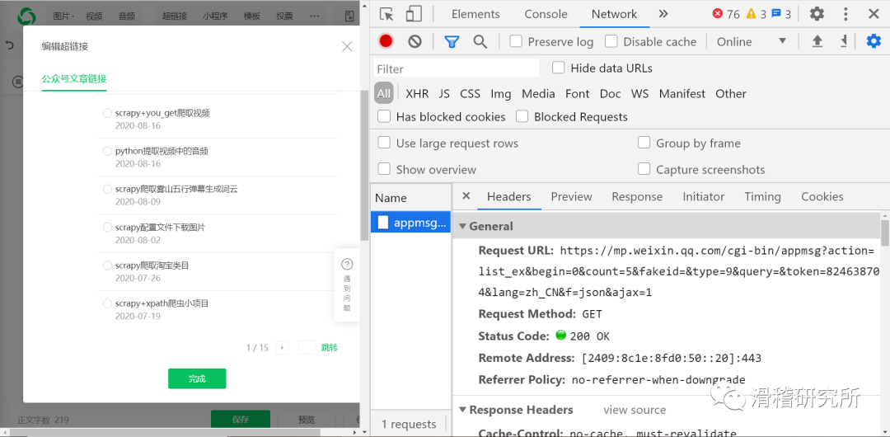Screen dimensions: 890x437
Task: Open network search with the magnifier icon
Action: (x=480, y=41)
